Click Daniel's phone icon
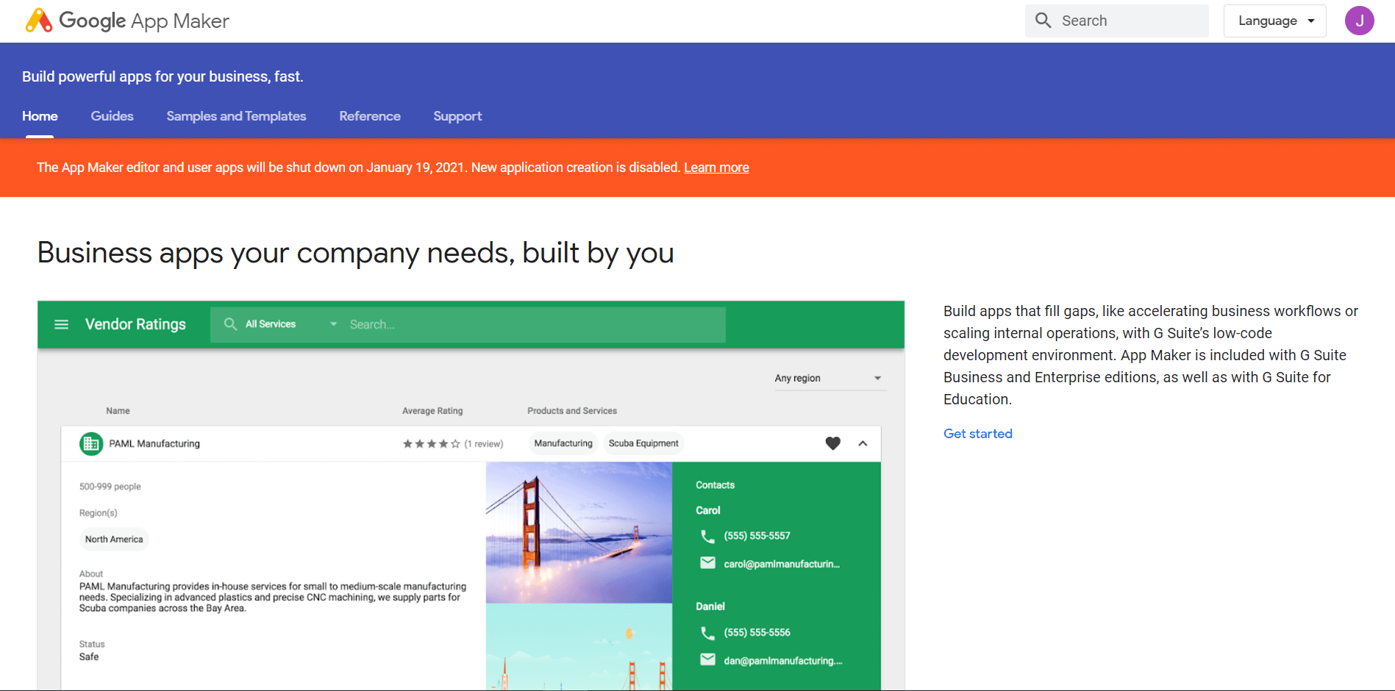Image resolution: width=1395 pixels, height=691 pixels. pos(707,633)
